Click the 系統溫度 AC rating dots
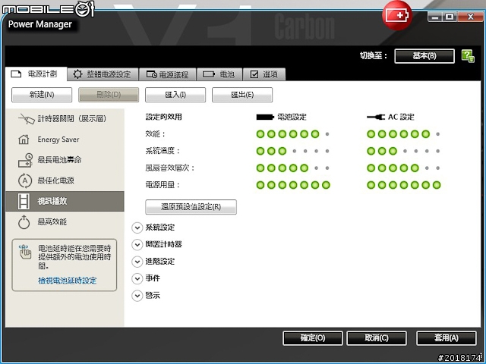The height and width of the screenshot is (364, 486). coord(403,151)
